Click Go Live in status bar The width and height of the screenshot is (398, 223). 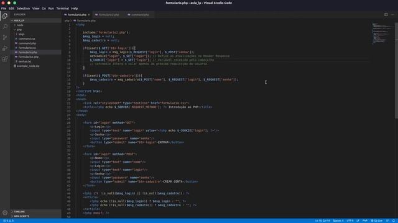point(377,221)
